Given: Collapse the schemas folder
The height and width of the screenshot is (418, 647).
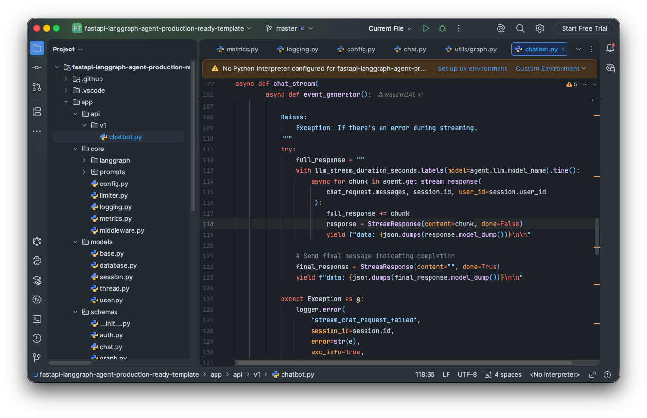Looking at the screenshot, I should tap(75, 312).
